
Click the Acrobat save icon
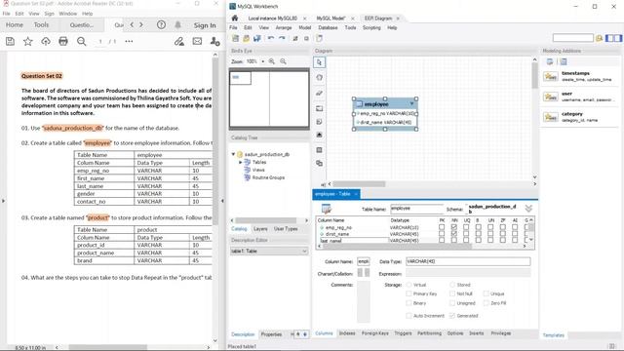coord(10,41)
